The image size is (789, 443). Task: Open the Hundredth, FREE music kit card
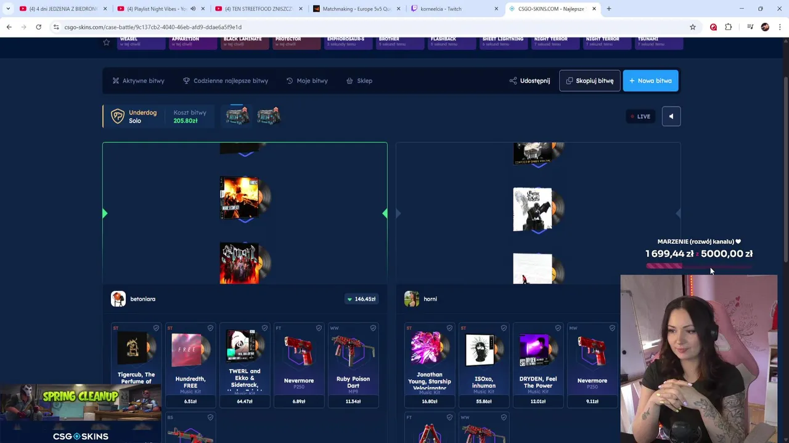(x=190, y=365)
